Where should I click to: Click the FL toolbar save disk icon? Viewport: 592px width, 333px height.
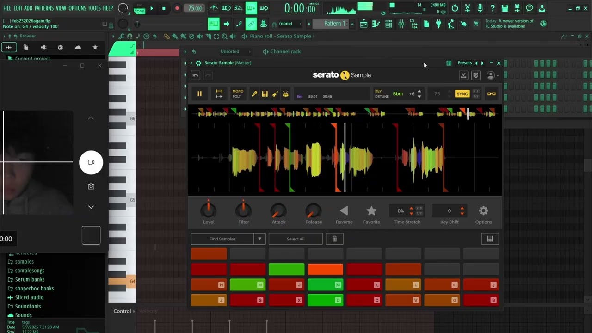click(505, 8)
